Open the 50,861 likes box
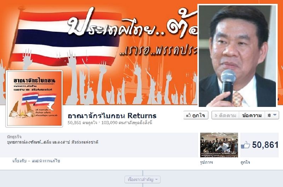 pos(260,145)
